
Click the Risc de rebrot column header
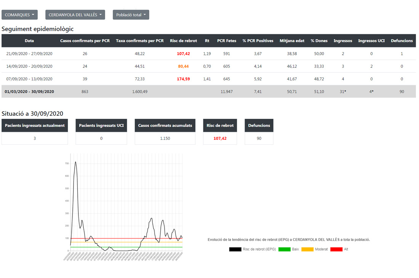[183, 41]
